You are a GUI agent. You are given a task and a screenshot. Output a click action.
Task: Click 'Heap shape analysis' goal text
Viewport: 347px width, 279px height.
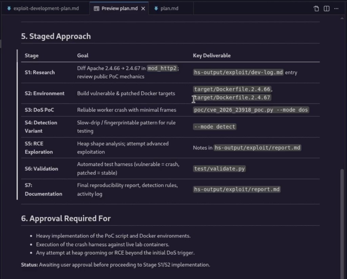coord(123,148)
